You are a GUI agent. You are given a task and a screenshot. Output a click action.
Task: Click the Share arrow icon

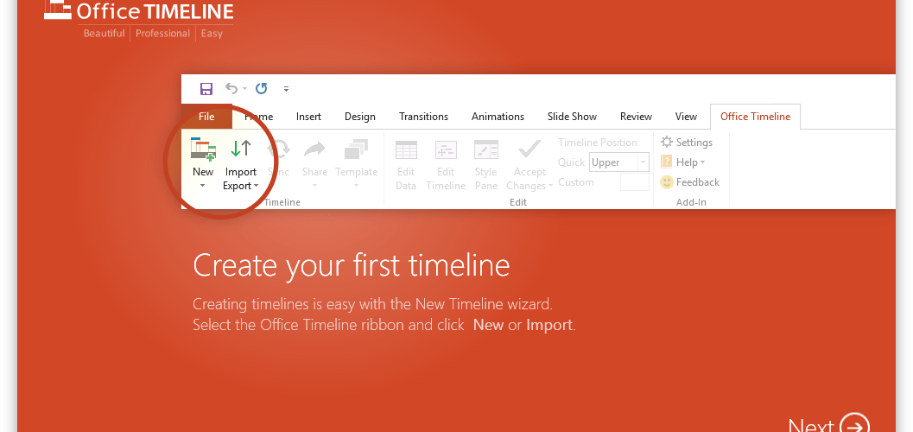click(x=314, y=149)
